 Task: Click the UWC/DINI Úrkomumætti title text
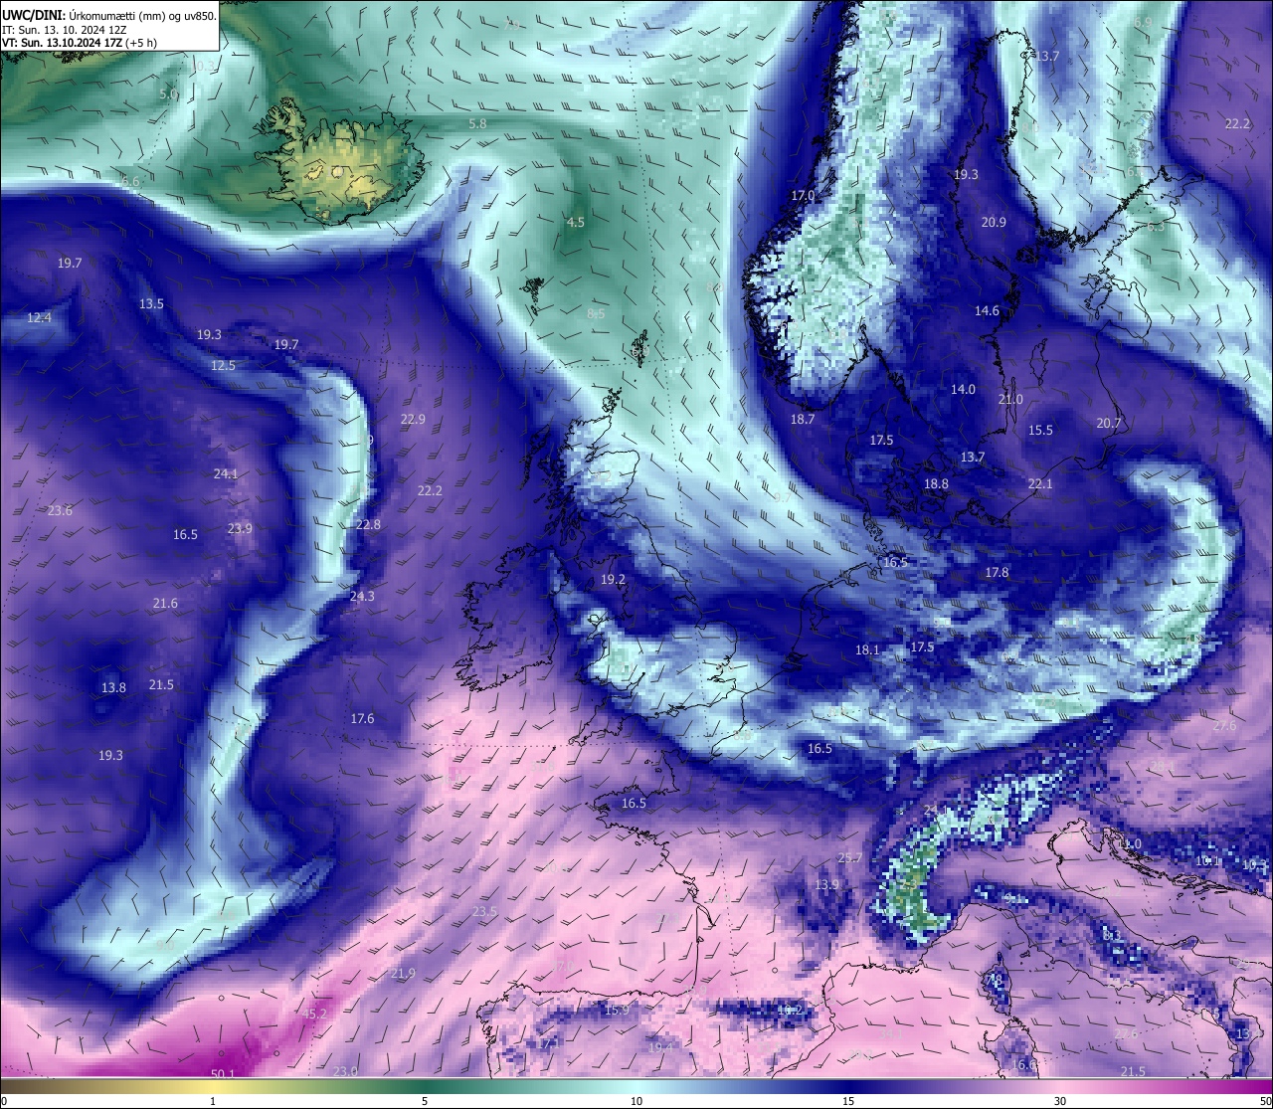[x=108, y=15]
